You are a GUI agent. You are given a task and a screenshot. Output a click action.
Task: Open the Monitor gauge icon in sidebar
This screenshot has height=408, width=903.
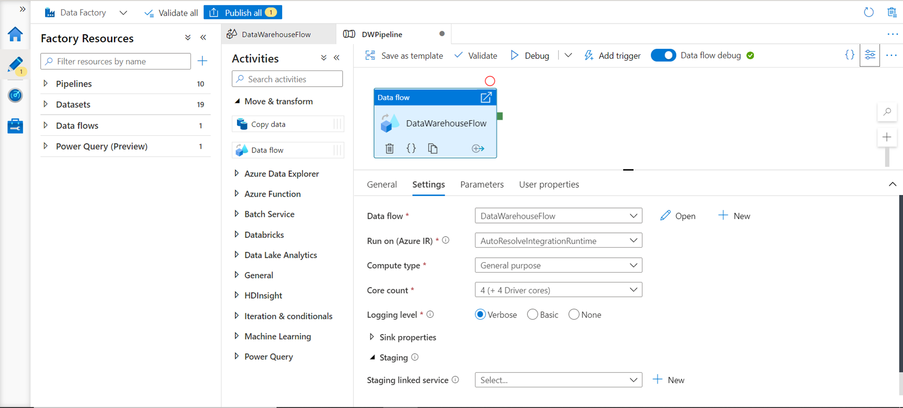tap(15, 95)
